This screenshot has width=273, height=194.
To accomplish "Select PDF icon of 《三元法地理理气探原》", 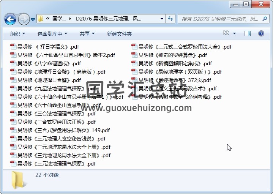I will [13, 164].
